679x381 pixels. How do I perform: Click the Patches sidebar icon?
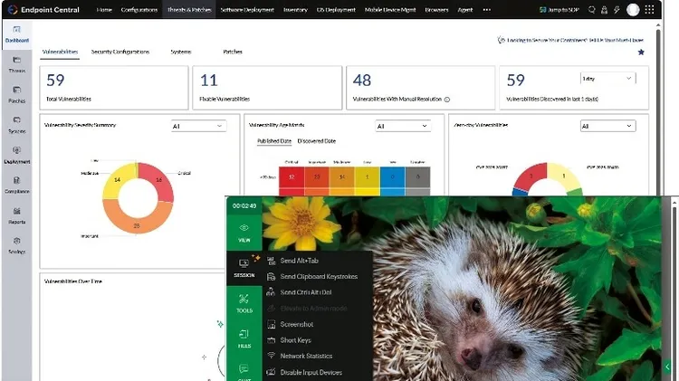click(16, 92)
